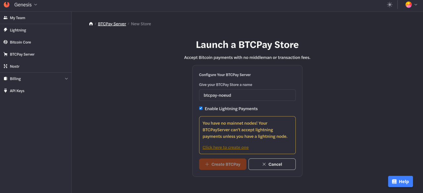Screen dimensions: 423x193
Task: Click the Lightning bolt icon
Action: pos(5,30)
